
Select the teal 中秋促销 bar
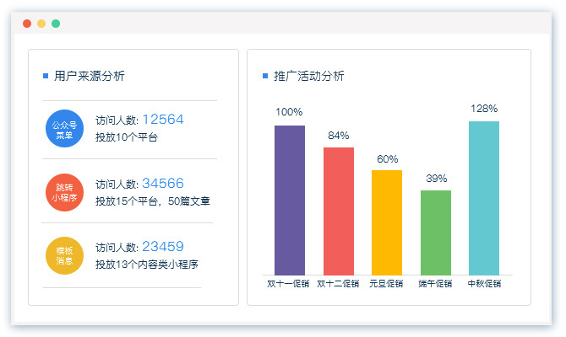click(484, 198)
